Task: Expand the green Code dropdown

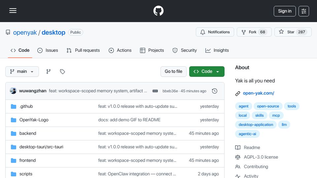Action: coord(207,72)
